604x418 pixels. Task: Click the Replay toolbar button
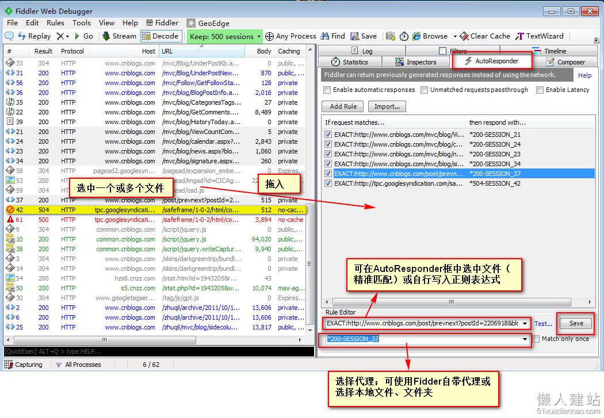coord(35,36)
